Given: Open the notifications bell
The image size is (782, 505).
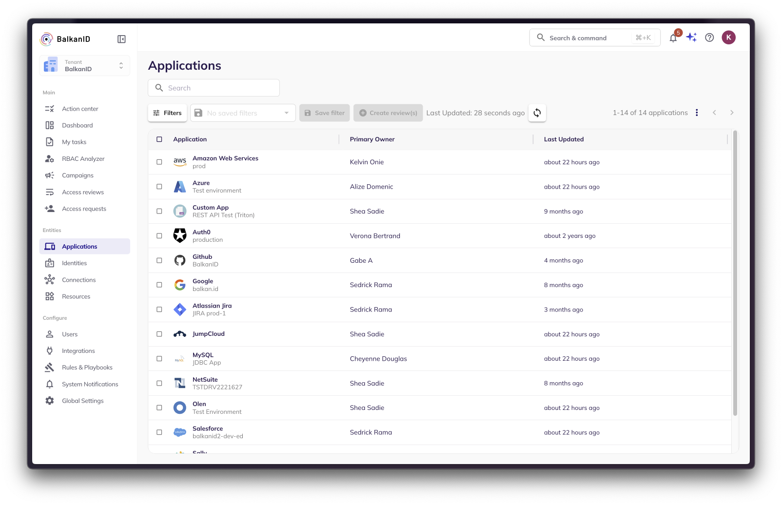Looking at the screenshot, I should [x=673, y=38].
